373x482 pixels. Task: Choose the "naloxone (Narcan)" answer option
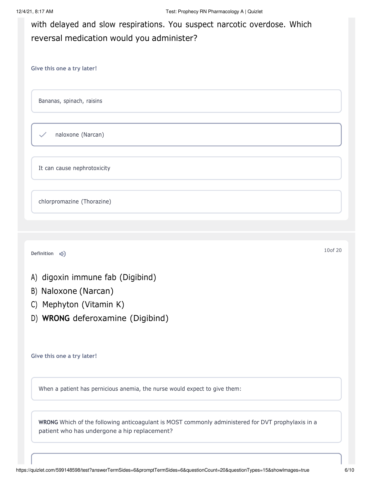(x=186, y=135)
